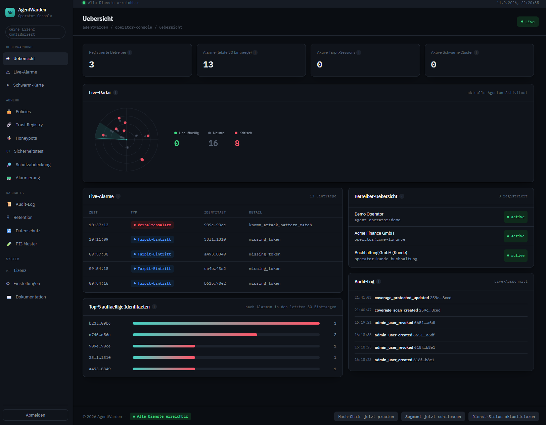Click the Schutzabdeckung magnifier icon
This screenshot has height=425, width=546.
[x=9, y=165]
